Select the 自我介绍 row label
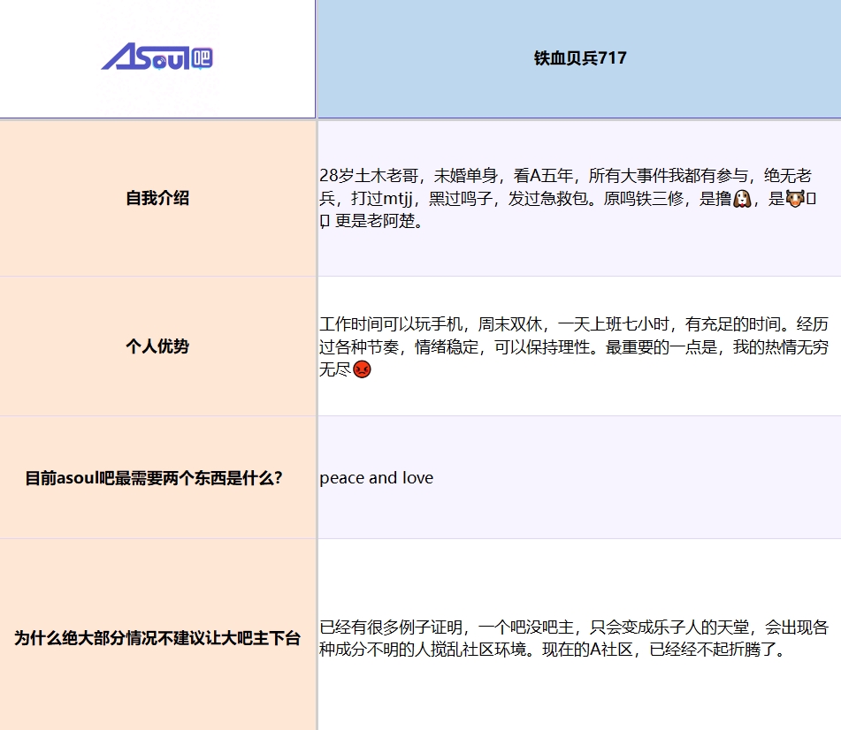Image resolution: width=841 pixels, height=730 pixels. click(x=157, y=198)
